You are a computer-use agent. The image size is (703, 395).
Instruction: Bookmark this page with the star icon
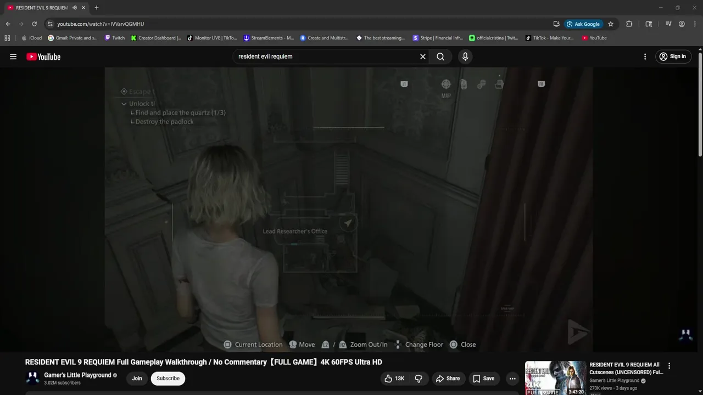tap(610, 24)
